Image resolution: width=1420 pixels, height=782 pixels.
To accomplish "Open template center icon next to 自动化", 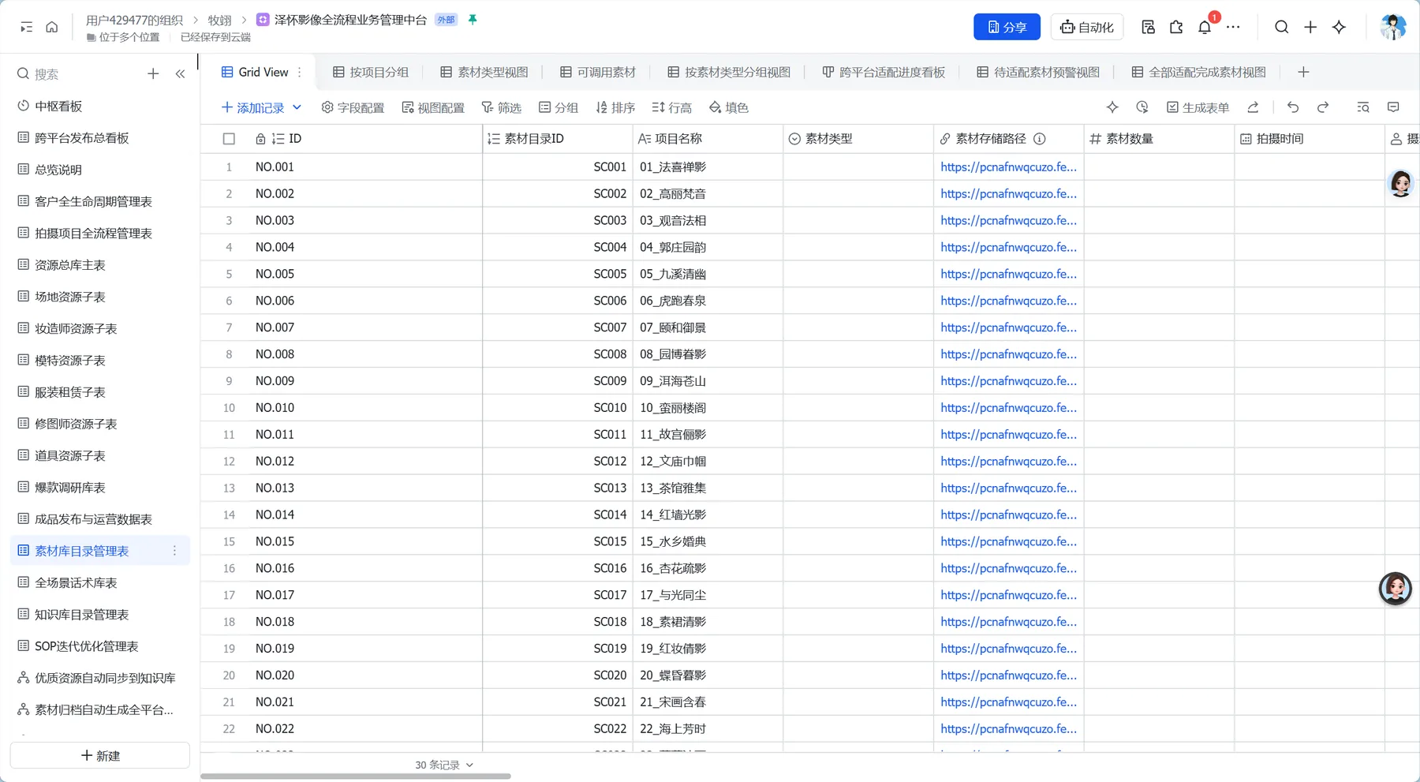I will (x=1148, y=27).
